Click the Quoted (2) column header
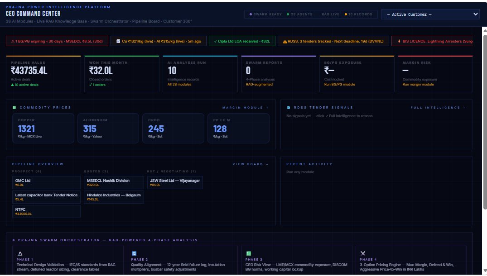This screenshot has height=276, width=487. point(96,171)
